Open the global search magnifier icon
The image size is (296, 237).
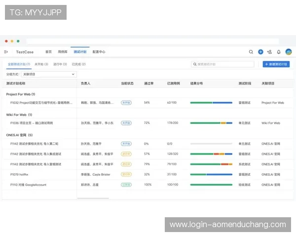[x=251, y=52]
